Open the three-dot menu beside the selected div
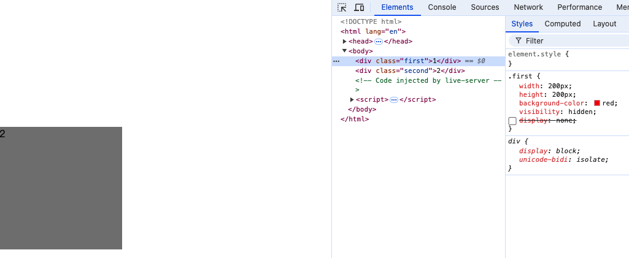This screenshot has height=258, width=629. point(336,61)
